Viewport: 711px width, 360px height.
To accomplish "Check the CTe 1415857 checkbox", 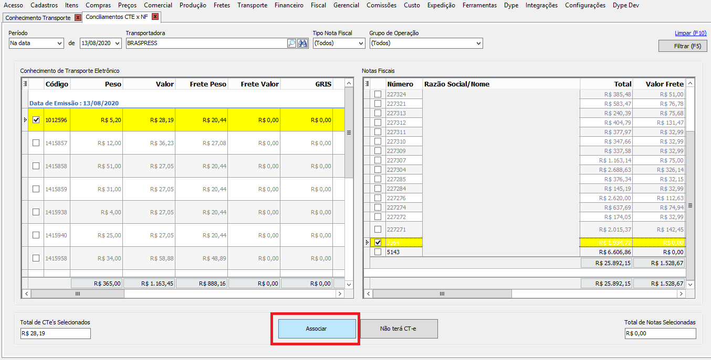I will [x=36, y=143].
